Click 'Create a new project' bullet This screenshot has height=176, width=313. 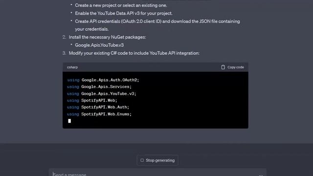click(x=121, y=5)
